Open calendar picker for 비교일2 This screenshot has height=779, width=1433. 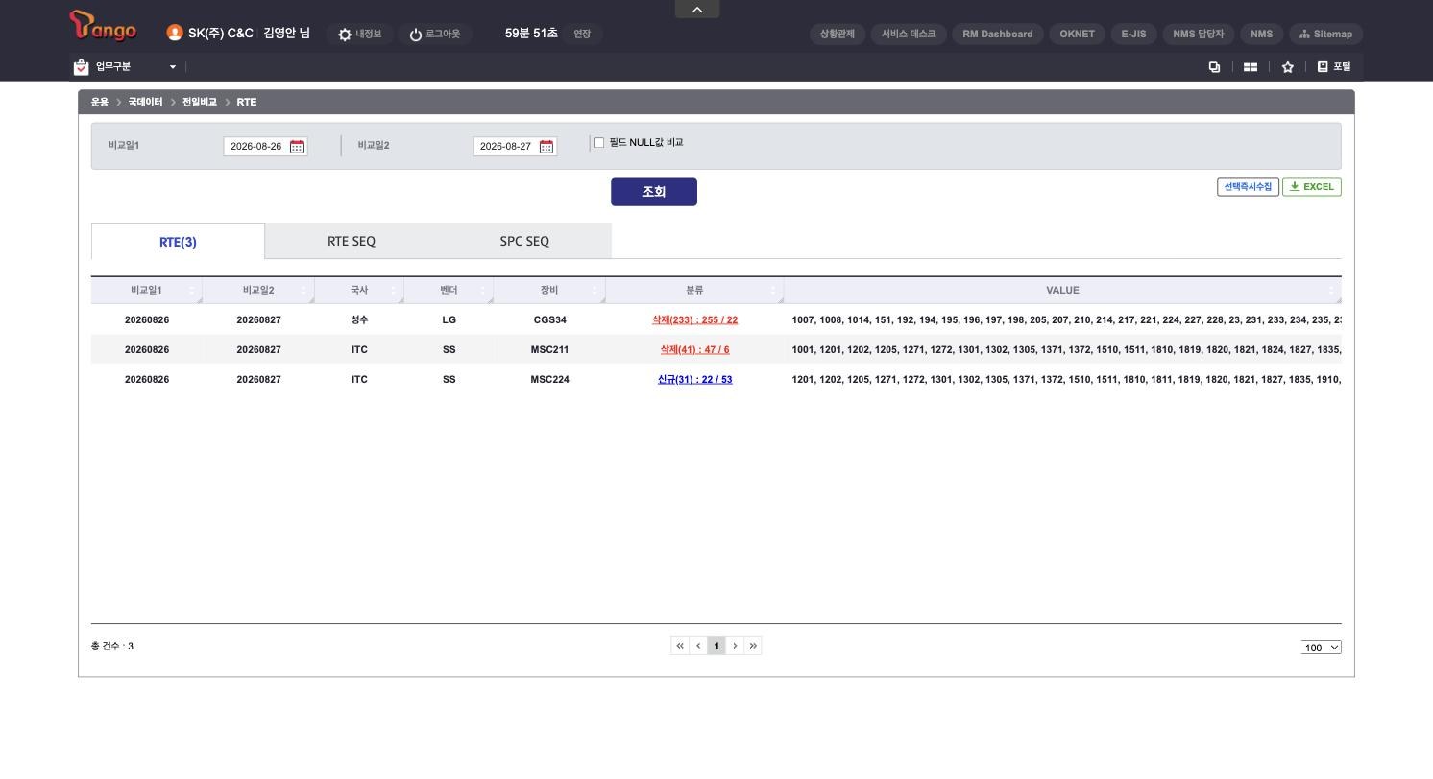(x=546, y=147)
